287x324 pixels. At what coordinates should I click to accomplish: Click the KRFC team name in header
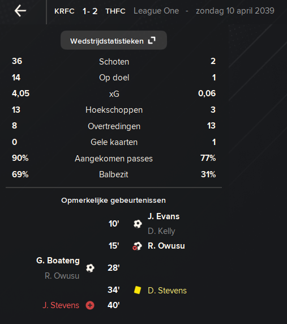[x=65, y=11]
